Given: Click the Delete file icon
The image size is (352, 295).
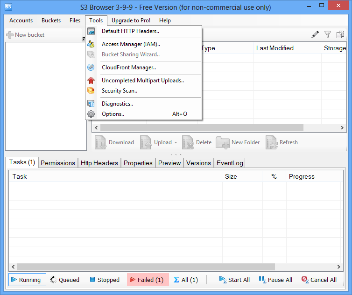Looking at the screenshot, I should [x=188, y=142].
